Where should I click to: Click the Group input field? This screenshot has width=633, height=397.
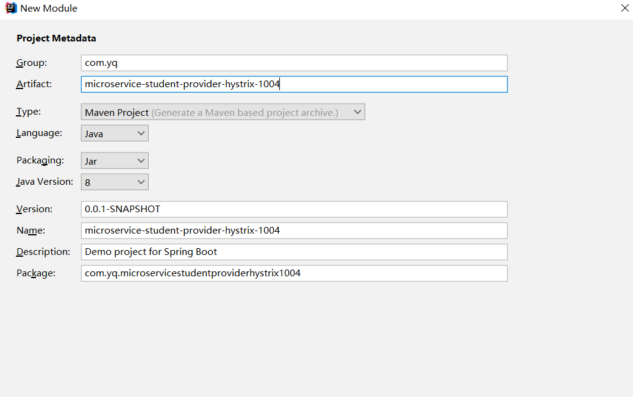point(294,63)
